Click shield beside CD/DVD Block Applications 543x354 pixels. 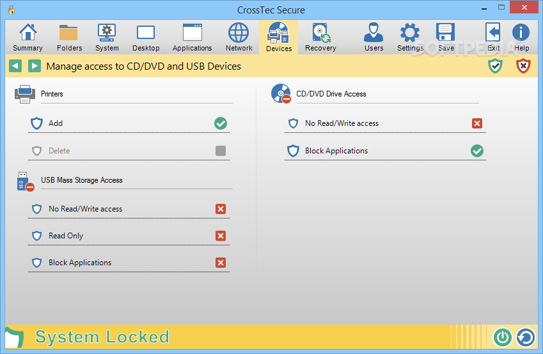click(x=294, y=151)
